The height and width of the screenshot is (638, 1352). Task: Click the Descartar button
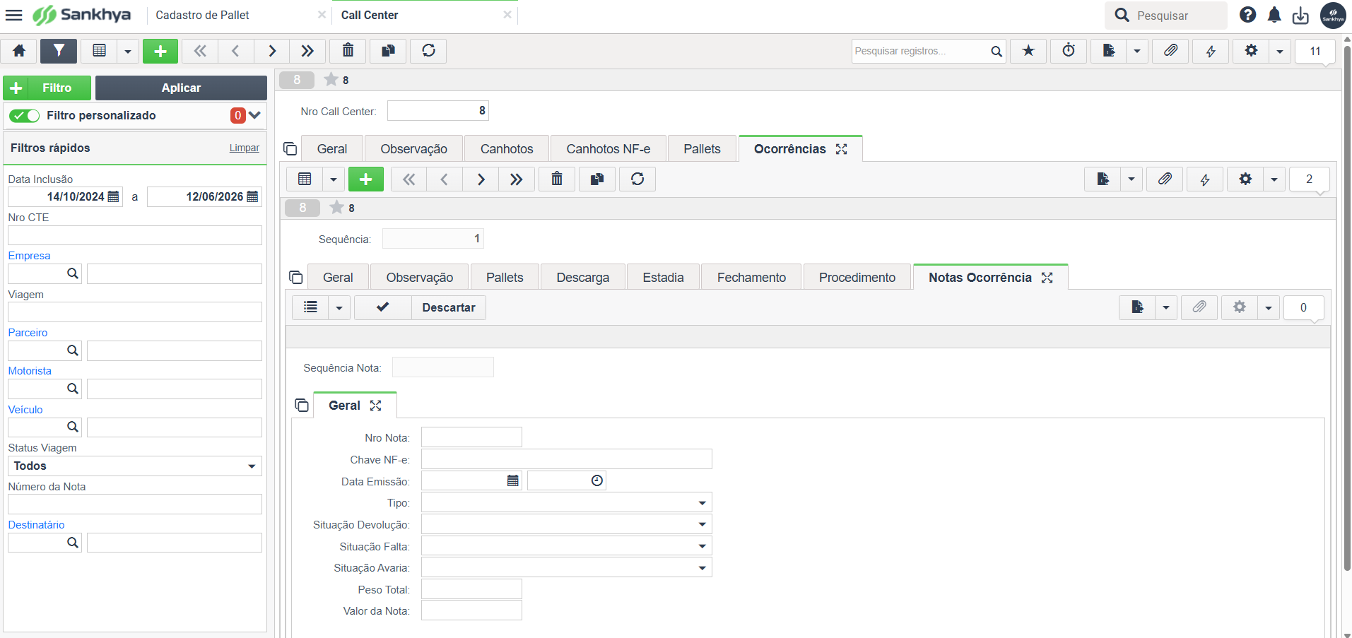tap(449, 307)
